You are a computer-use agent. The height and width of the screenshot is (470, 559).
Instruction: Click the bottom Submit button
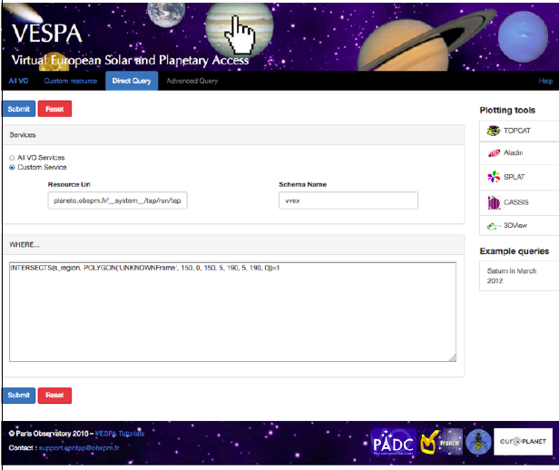pos(19,396)
